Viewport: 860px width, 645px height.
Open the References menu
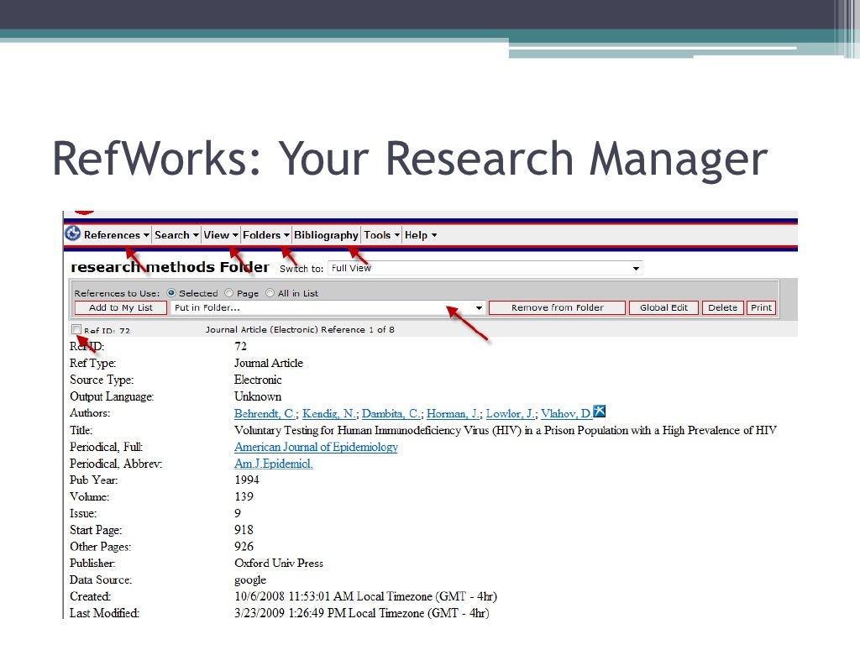(116, 235)
